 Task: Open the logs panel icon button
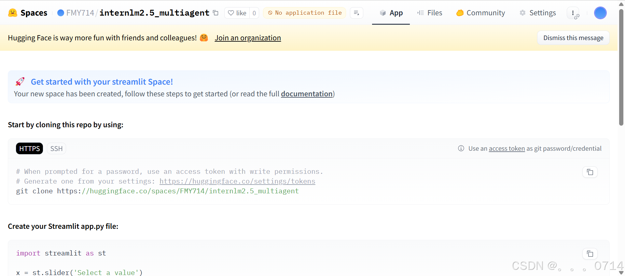click(x=356, y=13)
